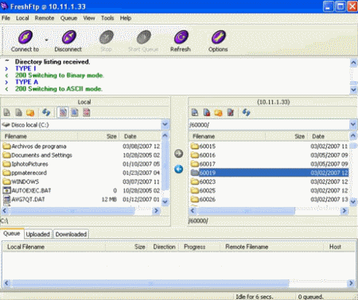Click the queue pane horizontal scroll-right arrow
Viewport: 358px width, 300px height.
pos(351,283)
